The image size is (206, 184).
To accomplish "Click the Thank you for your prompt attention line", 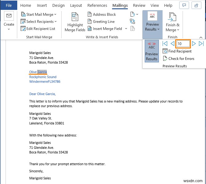I will pyautogui.click(x=67, y=164).
